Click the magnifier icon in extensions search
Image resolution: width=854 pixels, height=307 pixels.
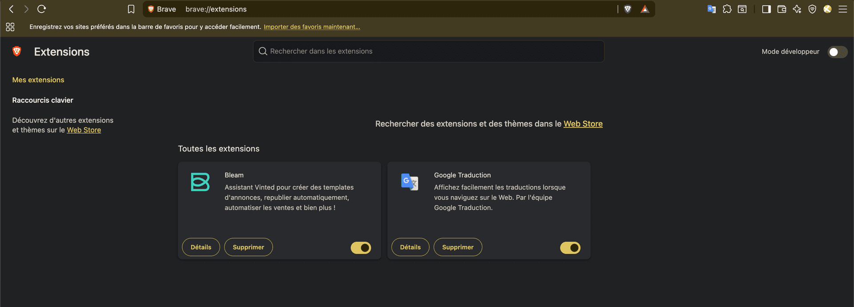[x=263, y=51]
